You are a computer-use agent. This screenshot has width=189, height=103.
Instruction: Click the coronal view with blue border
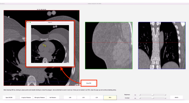coord(162,46)
